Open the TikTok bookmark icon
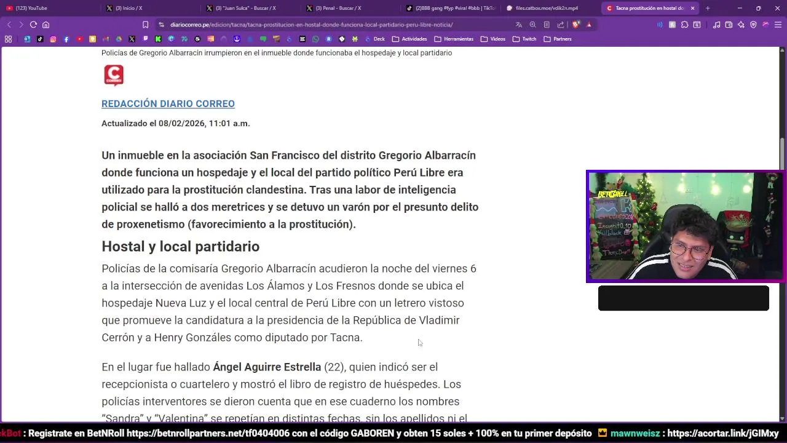Image resolution: width=787 pixels, height=443 pixels. pyautogui.click(x=40, y=39)
